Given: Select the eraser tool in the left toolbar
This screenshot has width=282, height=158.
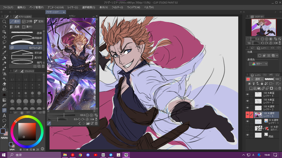Looking at the screenshot, I should click(x=4, y=84).
